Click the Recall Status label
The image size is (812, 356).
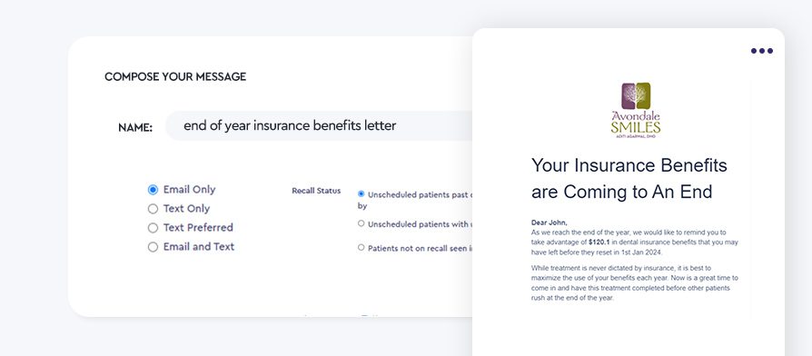coord(316,191)
